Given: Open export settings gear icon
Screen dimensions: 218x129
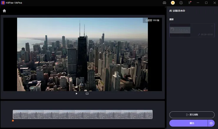Looking at the screenshot, I should (x=211, y=123).
